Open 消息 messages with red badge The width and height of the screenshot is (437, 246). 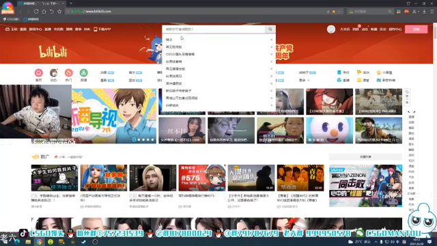(x=355, y=29)
